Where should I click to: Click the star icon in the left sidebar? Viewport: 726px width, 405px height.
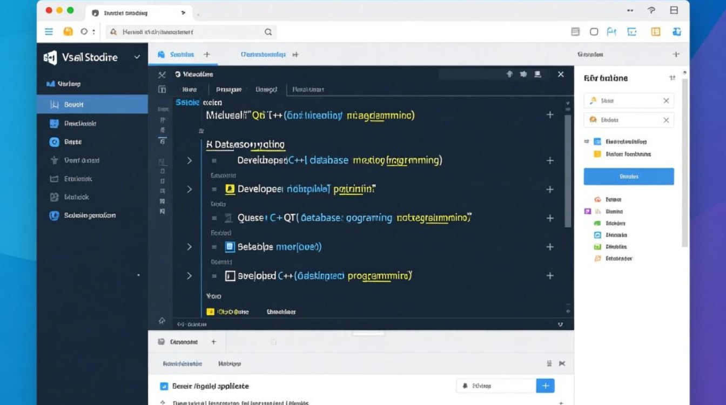click(54, 160)
